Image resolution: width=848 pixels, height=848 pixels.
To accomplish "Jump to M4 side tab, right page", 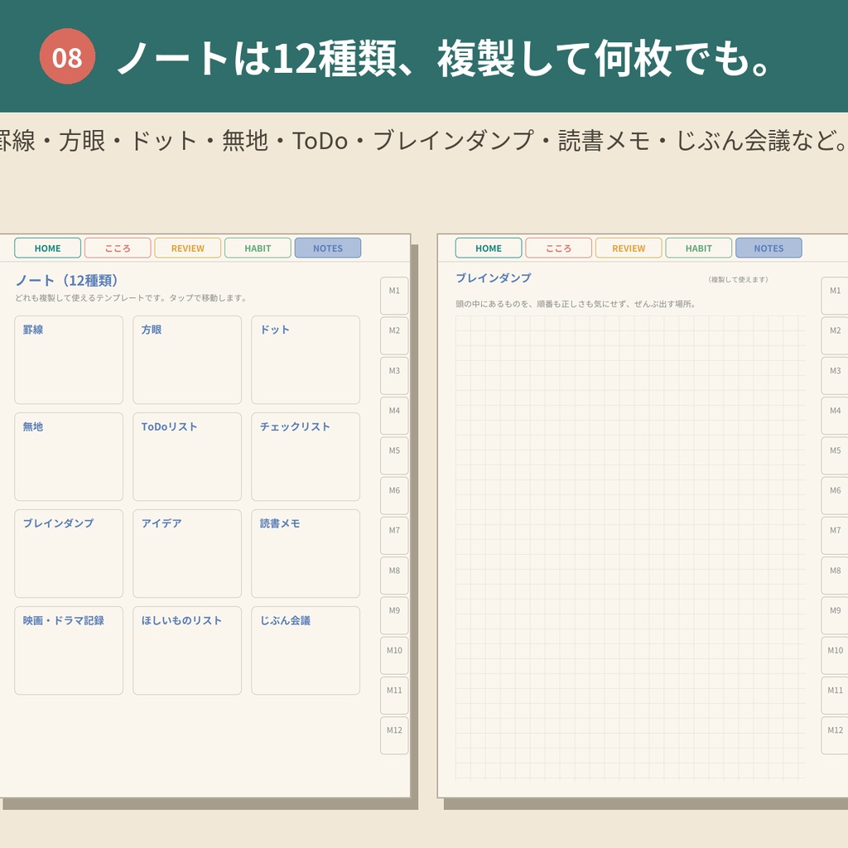I will tap(835, 416).
